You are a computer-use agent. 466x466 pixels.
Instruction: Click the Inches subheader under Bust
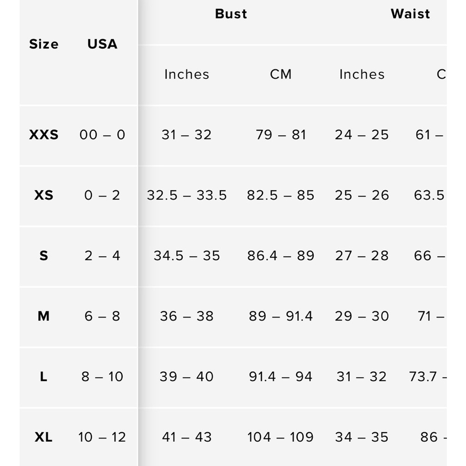[187, 75]
